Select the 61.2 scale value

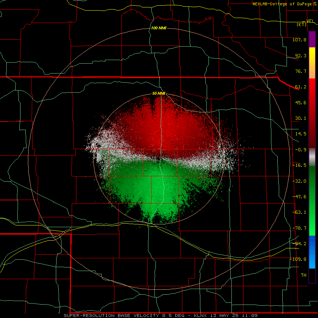301,87
